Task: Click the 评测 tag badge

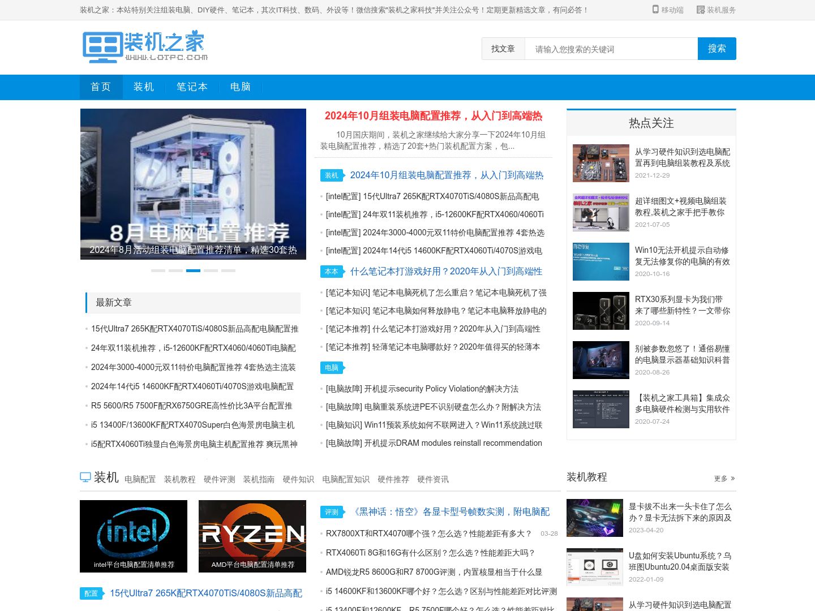Action: (x=332, y=512)
